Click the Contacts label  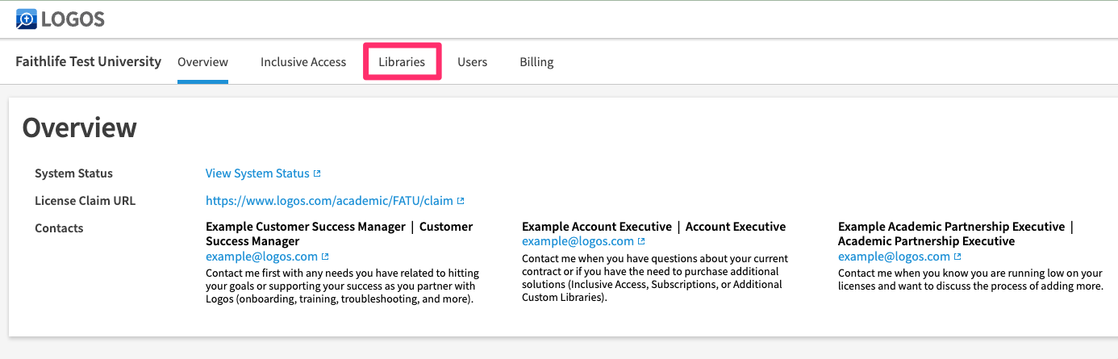click(x=59, y=228)
